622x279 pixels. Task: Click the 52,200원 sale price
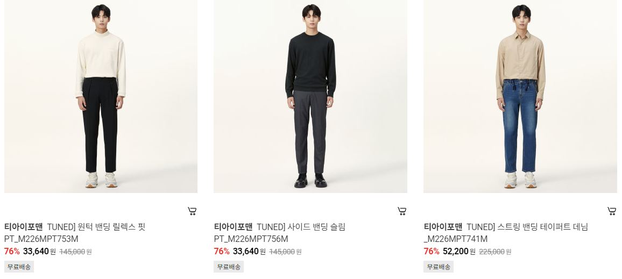tap(459, 252)
